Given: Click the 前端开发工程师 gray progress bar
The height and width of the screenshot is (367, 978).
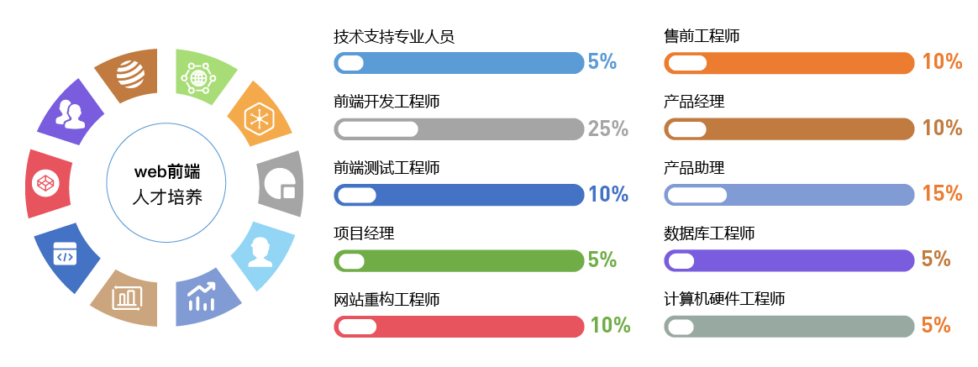Looking at the screenshot, I should (x=459, y=128).
